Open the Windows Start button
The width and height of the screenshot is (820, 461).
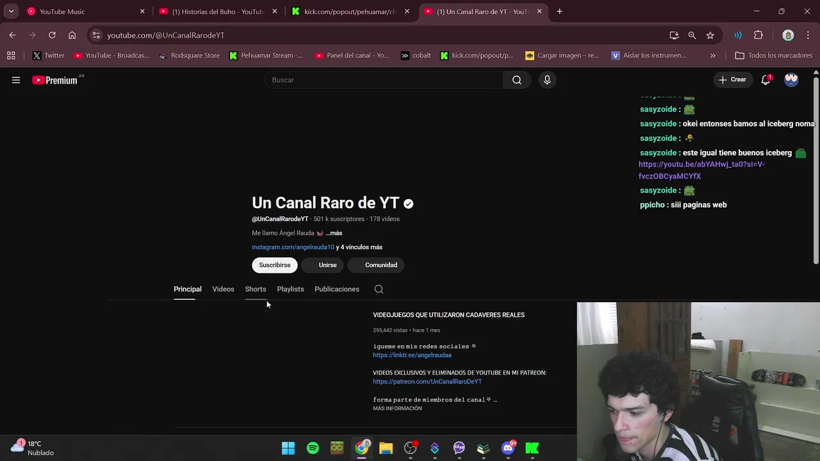[288, 448]
